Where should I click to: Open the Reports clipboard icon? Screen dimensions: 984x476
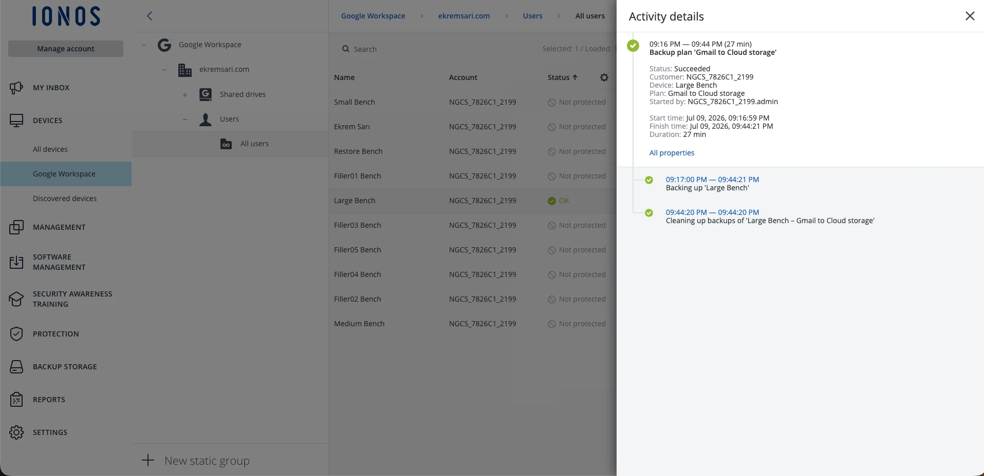16,400
